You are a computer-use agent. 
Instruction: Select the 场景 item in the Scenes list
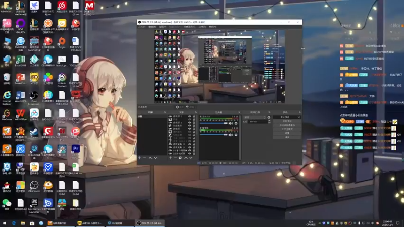point(152,117)
